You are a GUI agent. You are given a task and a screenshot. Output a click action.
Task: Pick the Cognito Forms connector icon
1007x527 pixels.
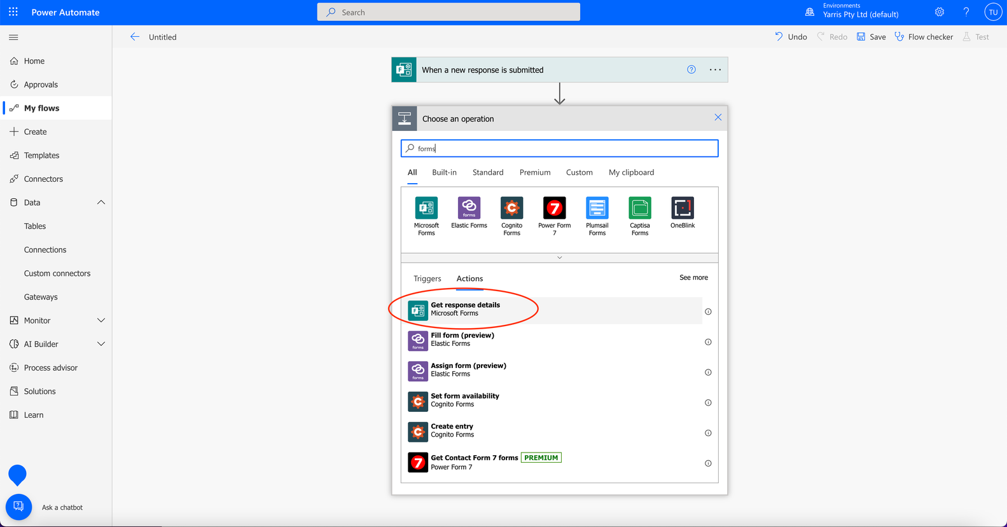pyautogui.click(x=511, y=208)
